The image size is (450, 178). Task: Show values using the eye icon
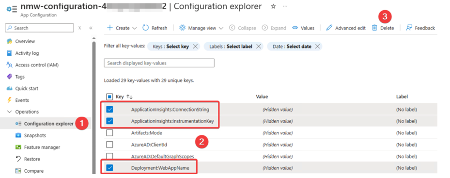[295, 28]
